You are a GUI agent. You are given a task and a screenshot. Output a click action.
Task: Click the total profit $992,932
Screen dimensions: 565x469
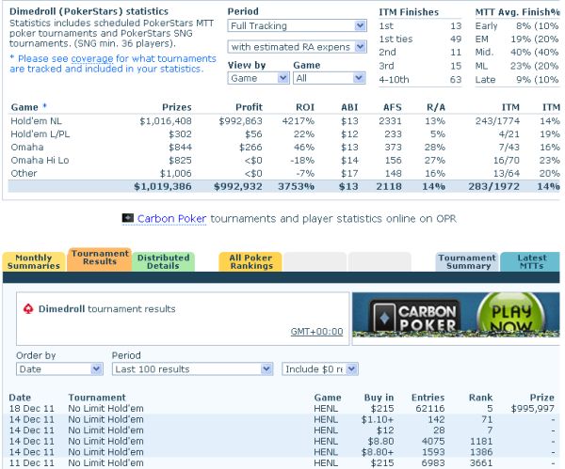click(x=238, y=187)
